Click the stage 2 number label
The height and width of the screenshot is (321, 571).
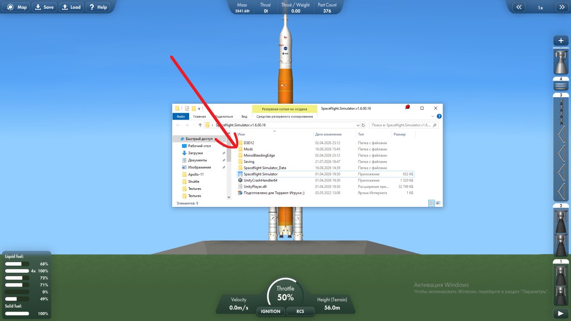(561, 206)
